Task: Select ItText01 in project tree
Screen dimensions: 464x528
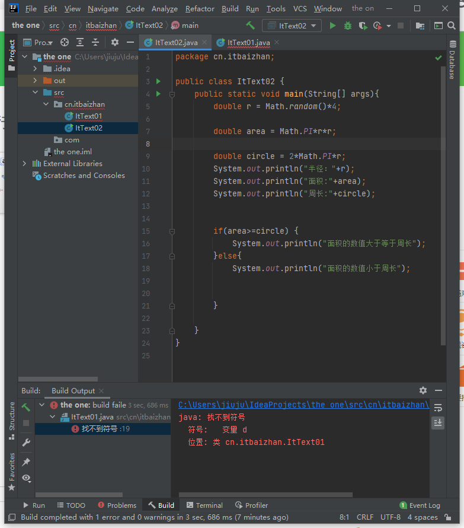Action: click(88, 116)
